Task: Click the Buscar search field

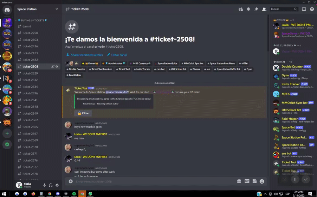Action: point(284,9)
